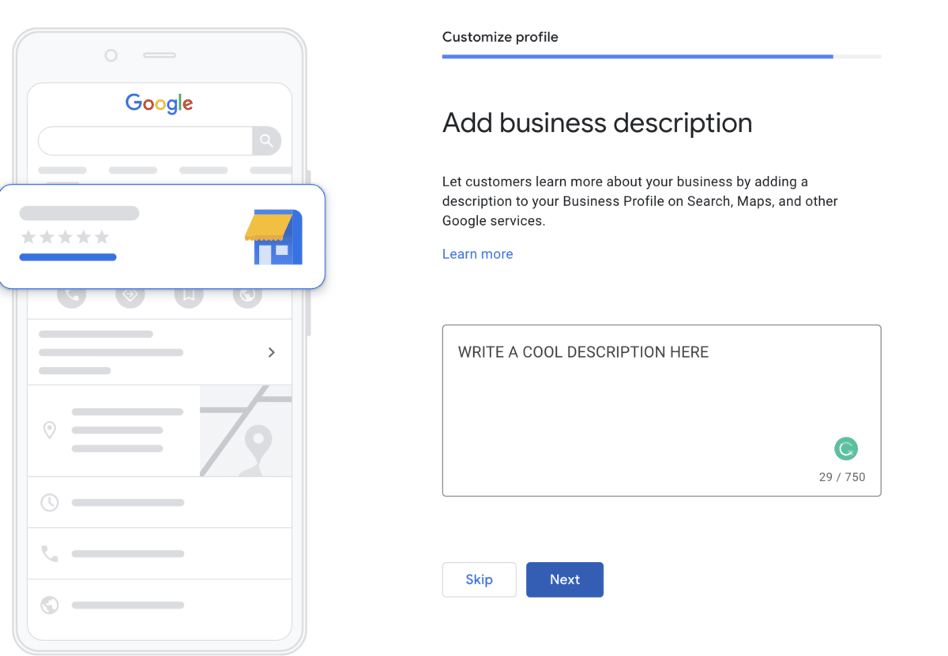This screenshot has height=656, width=948.
Task: Click the "Customize profile" step label
Action: (500, 37)
